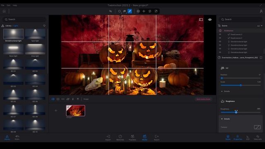Open the Edit menu

(8, 5)
